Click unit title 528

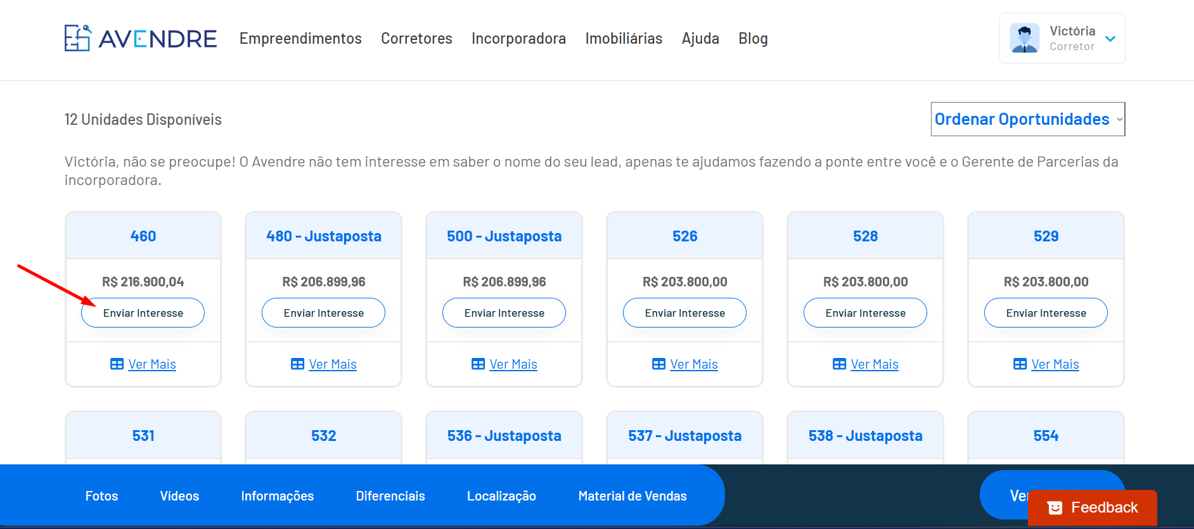pos(866,236)
